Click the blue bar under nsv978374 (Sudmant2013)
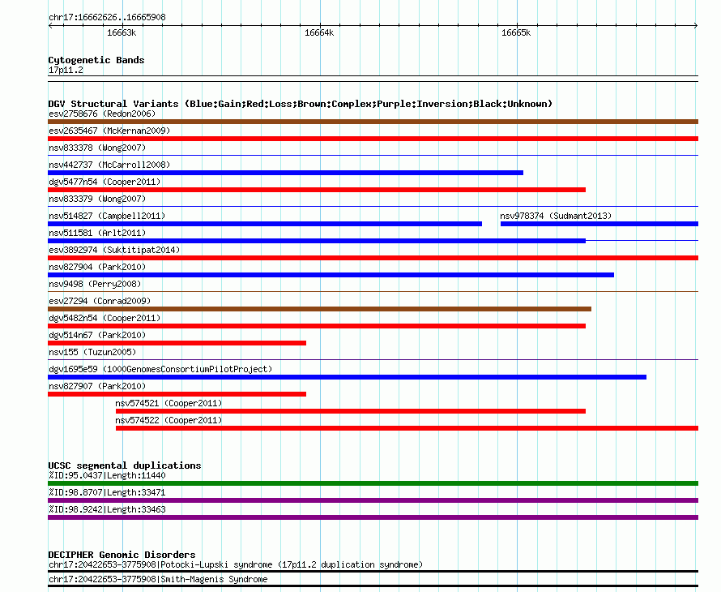The height and width of the screenshot is (592, 721). 599,224
